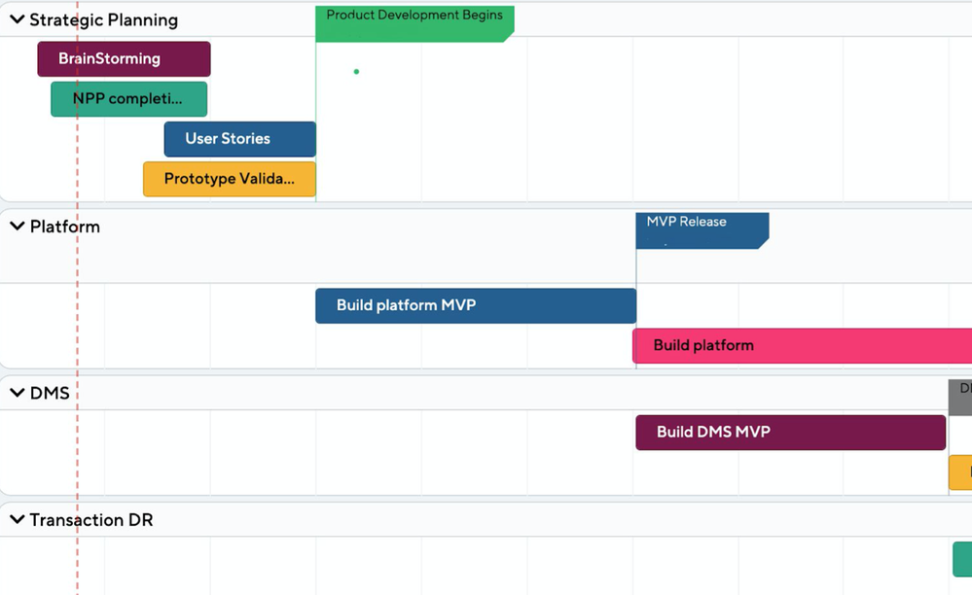Collapse the Strategic Planning group chevron

click(x=17, y=19)
